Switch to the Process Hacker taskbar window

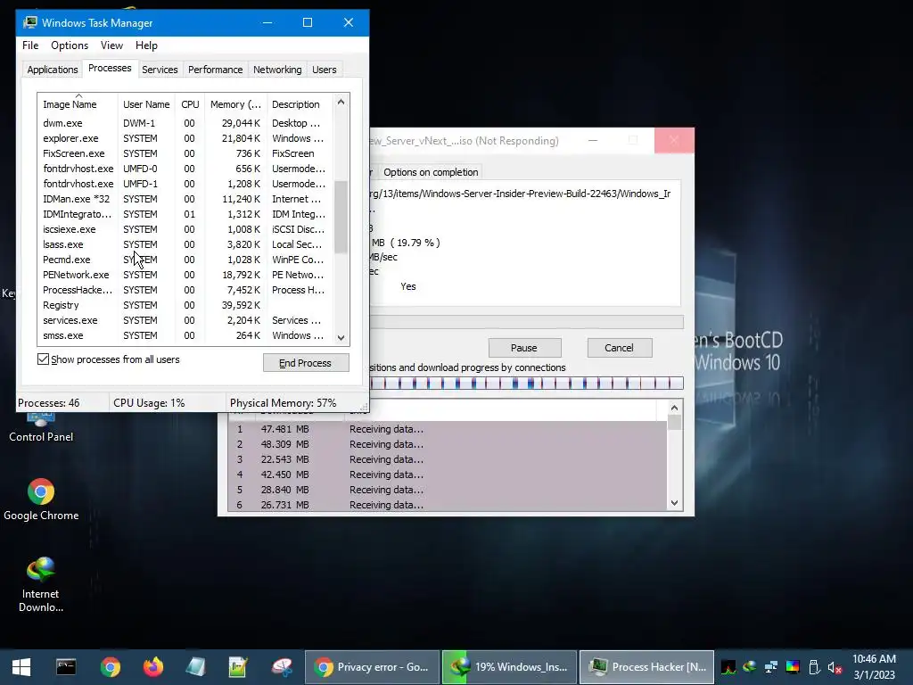coord(647,667)
